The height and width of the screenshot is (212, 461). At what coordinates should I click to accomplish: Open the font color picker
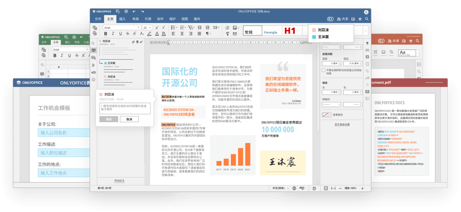tap(157, 34)
